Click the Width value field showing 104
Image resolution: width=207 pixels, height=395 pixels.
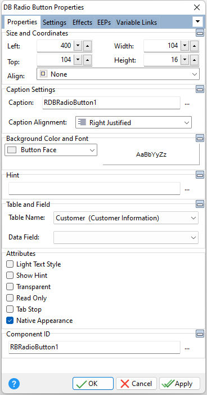(x=162, y=46)
